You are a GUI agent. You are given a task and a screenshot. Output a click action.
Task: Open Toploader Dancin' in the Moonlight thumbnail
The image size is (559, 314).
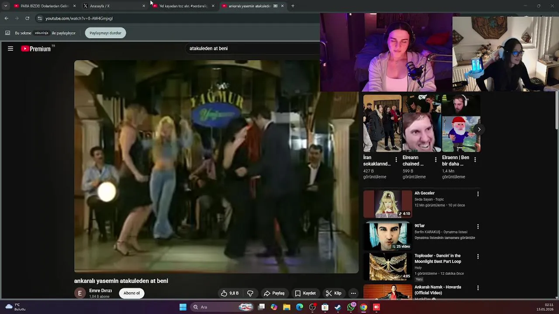pos(388,266)
